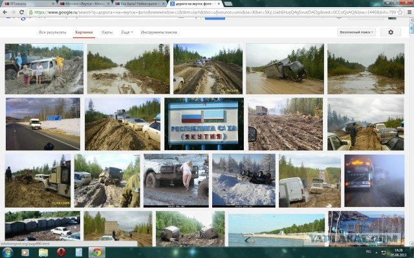Close the ЯПлакалъ tab

[53, 4]
